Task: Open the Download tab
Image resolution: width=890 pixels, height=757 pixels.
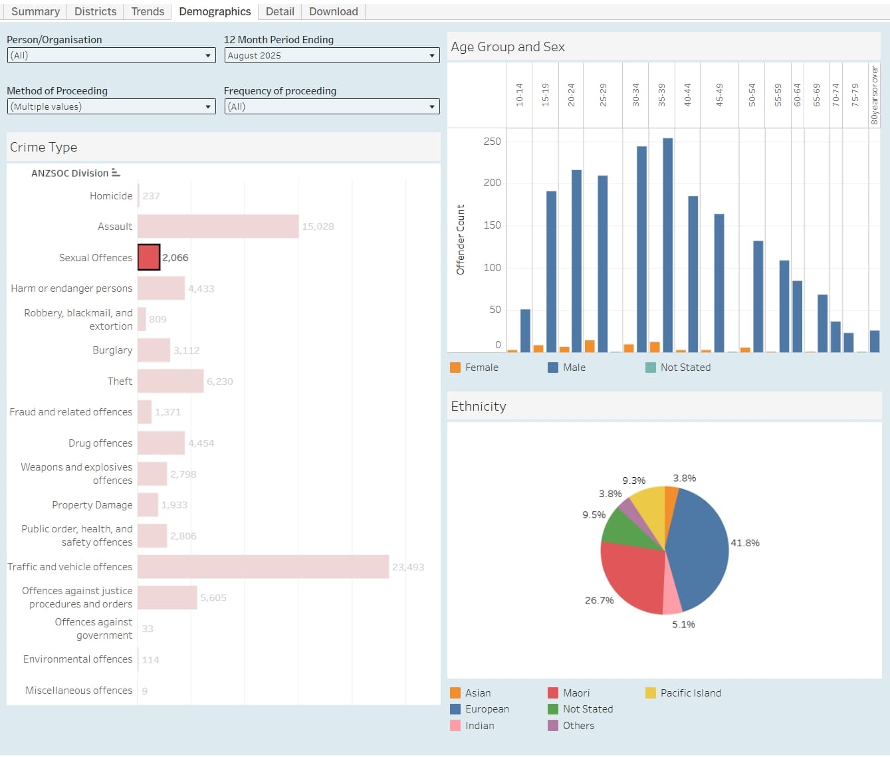Action: pos(333,11)
